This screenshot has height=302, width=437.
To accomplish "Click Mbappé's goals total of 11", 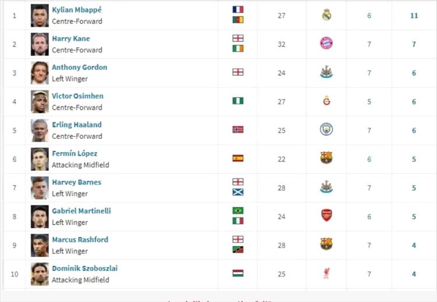I will pos(414,15).
